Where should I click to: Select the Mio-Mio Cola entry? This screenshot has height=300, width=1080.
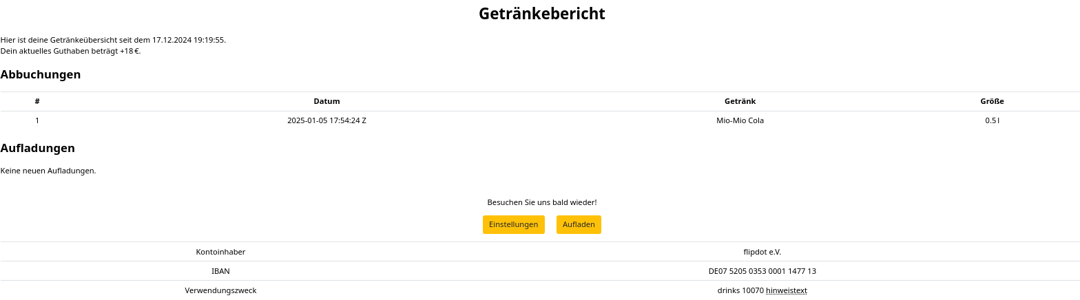tap(740, 120)
